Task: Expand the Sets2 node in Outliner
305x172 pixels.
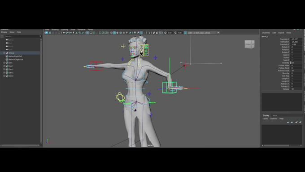Action: pyautogui.click(x=4, y=69)
